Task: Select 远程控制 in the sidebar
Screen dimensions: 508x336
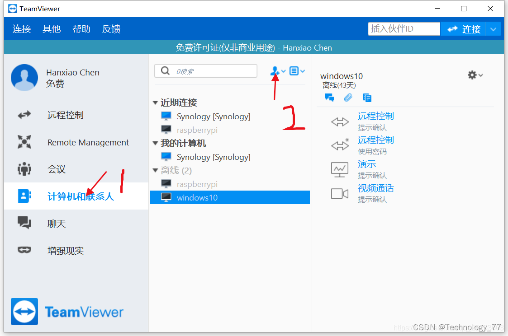Action: point(66,115)
